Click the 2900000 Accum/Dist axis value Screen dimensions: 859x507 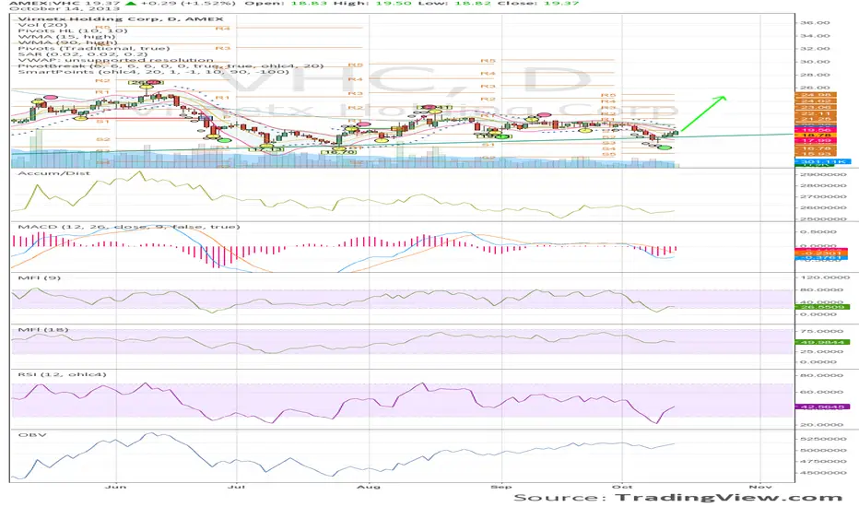[x=823, y=174]
